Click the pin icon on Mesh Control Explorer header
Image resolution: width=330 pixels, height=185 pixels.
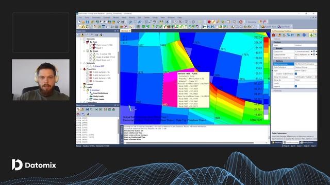click(x=115, y=105)
